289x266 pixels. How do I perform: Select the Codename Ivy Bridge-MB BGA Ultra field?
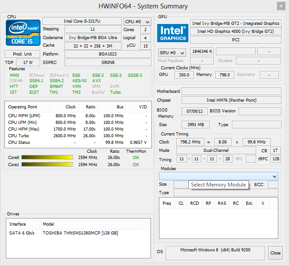[x=93, y=37]
